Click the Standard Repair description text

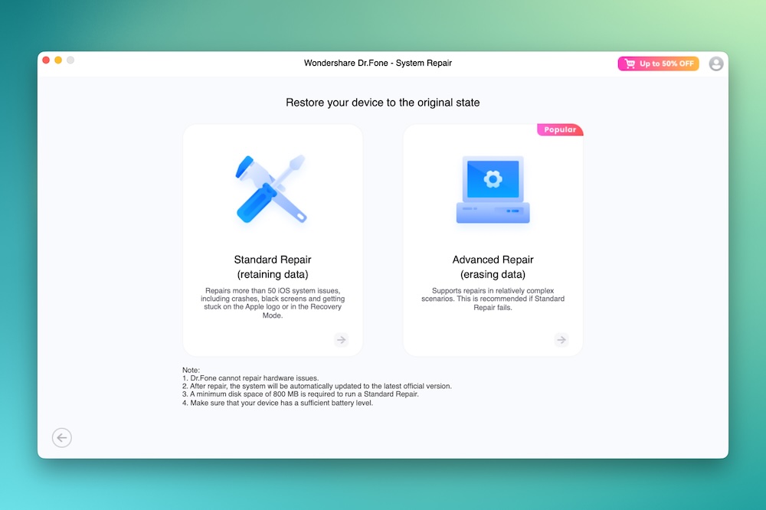[273, 302]
